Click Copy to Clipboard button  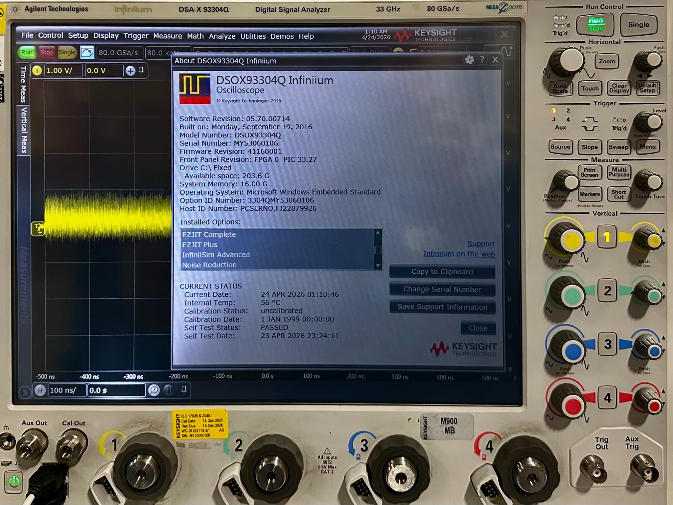pos(442,272)
